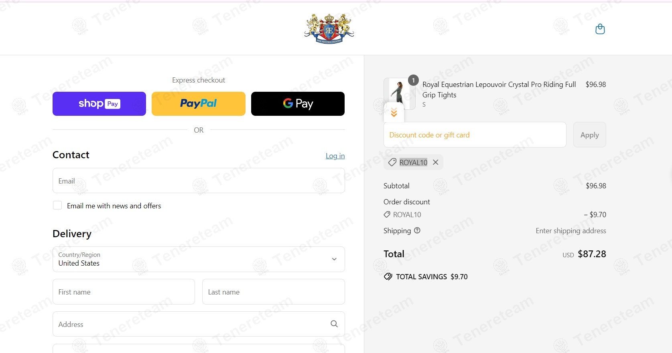Image resolution: width=672 pixels, height=353 pixels.
Task: Click the orange double chevron icon
Action: coord(394,113)
